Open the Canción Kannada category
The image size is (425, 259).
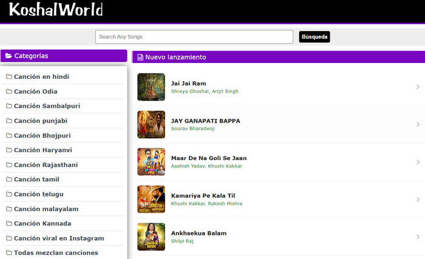pos(42,223)
